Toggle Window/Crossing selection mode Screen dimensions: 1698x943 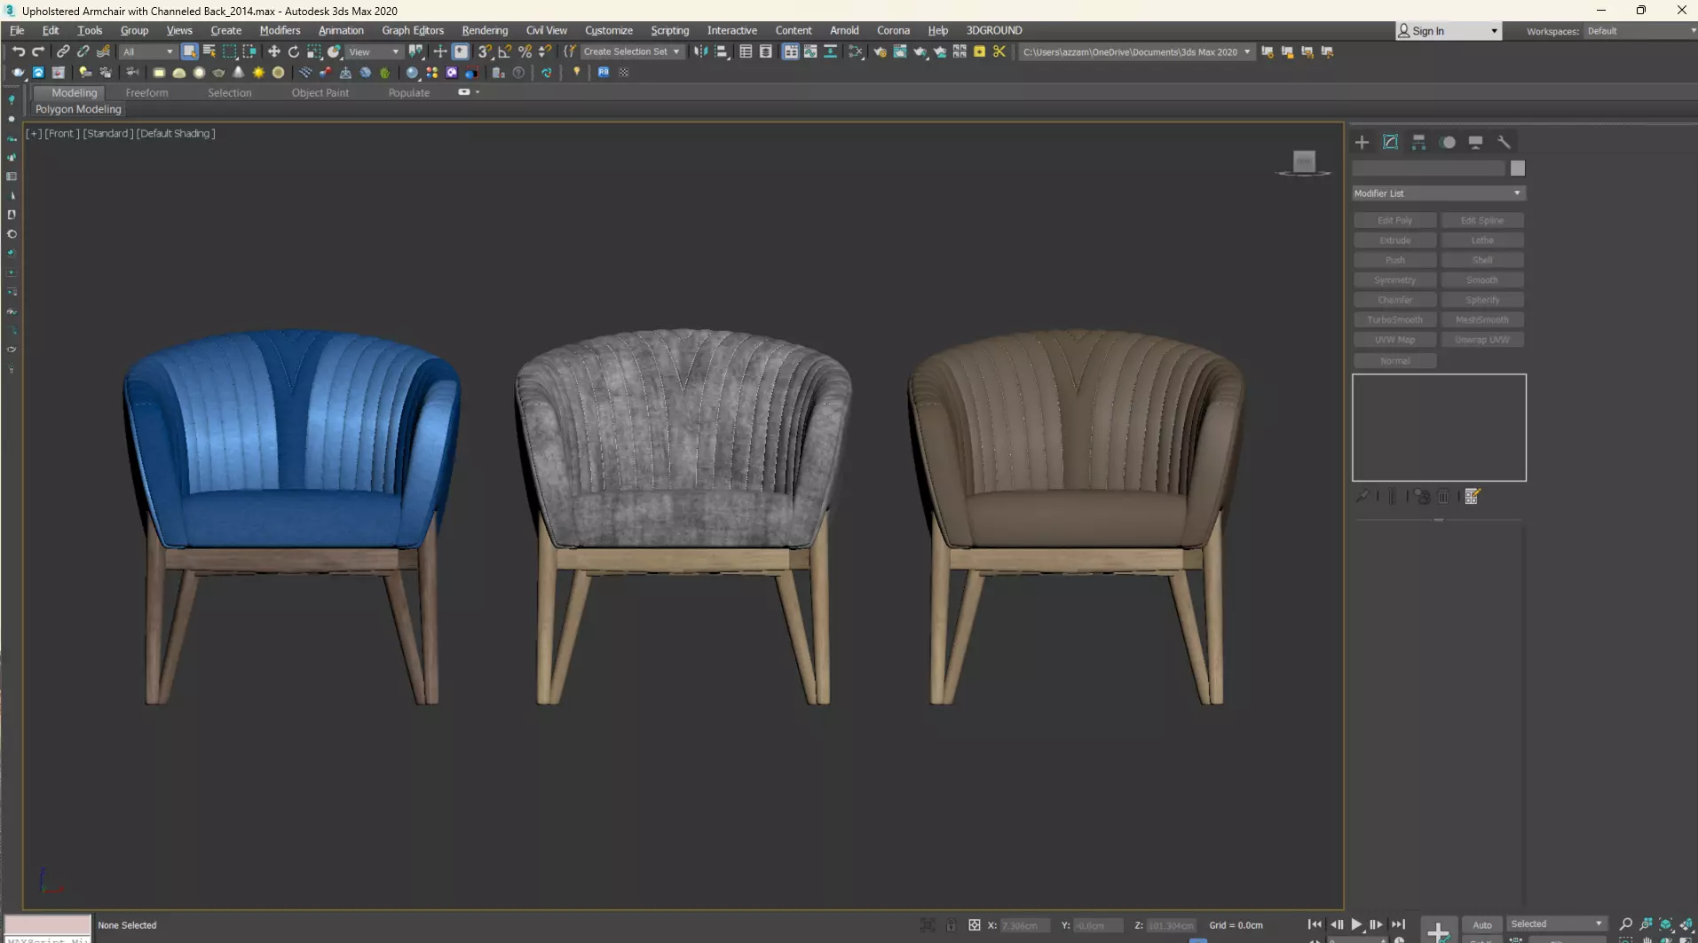(x=249, y=51)
